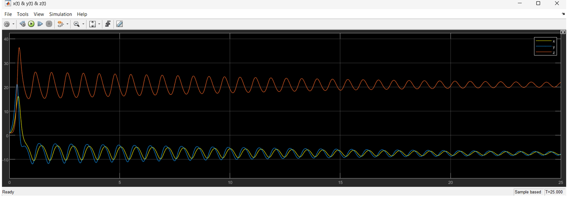Expand dropdown arrow beside configuration gear
Image resolution: width=567 pixels, height=199 pixels.
(14, 24)
